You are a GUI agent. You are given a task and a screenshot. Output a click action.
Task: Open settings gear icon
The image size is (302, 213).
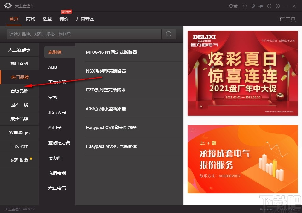point(277,6)
